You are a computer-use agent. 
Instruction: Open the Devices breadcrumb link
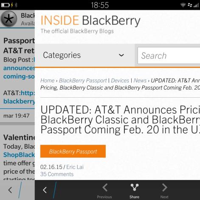pyautogui.click(x=120, y=80)
